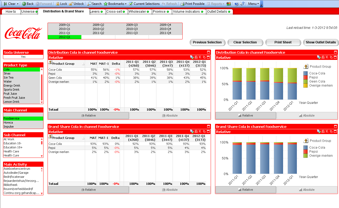Viewport: 339px width, 208px height.
Task: Export the Brand Share table to Excel via XL
Action: click(200, 131)
